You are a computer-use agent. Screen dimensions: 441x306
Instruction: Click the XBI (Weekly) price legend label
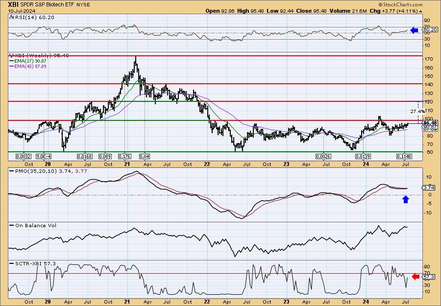click(x=41, y=55)
